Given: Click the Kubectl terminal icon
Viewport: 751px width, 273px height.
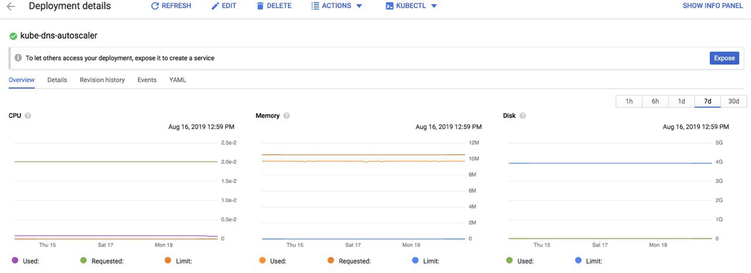Looking at the screenshot, I should pos(390,6).
